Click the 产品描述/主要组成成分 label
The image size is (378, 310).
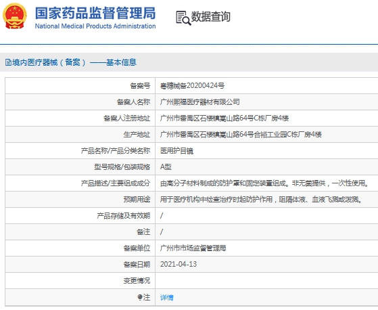pos(116,183)
